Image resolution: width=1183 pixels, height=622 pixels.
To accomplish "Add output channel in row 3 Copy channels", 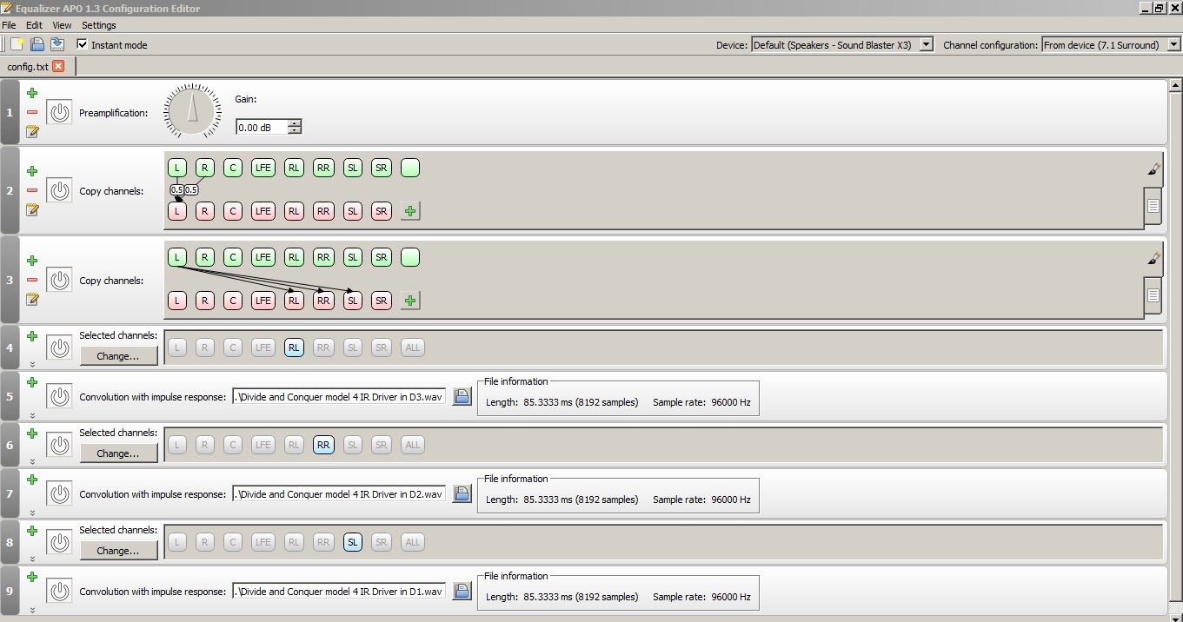I will coord(410,301).
